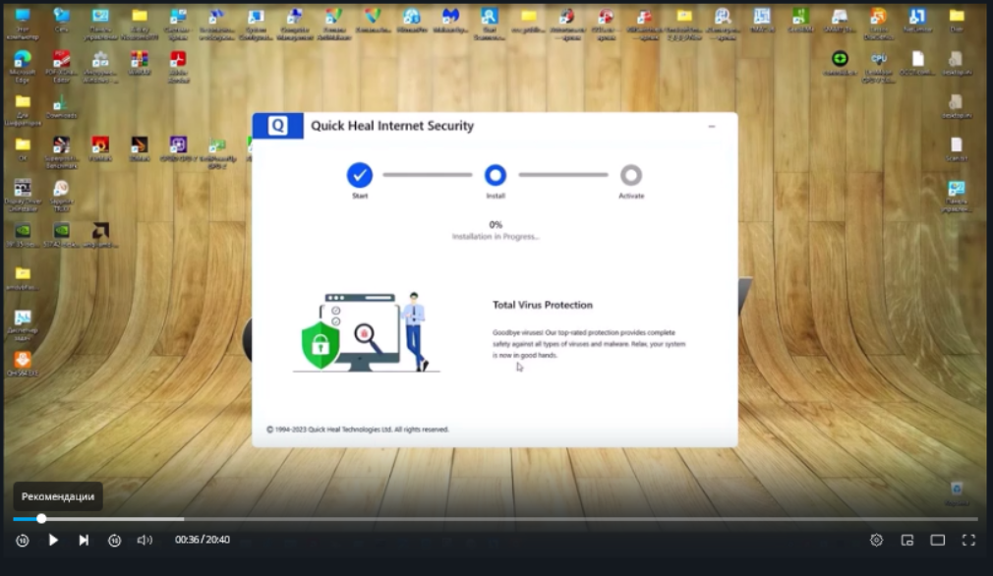Viewport: 993px width, 576px height.
Task: Open the green round icon on the desktop
Action: pos(840,63)
